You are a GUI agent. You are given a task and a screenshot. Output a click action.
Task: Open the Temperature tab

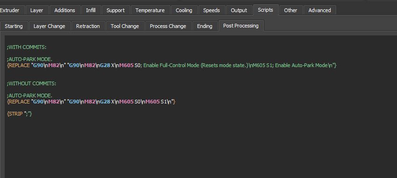click(150, 10)
